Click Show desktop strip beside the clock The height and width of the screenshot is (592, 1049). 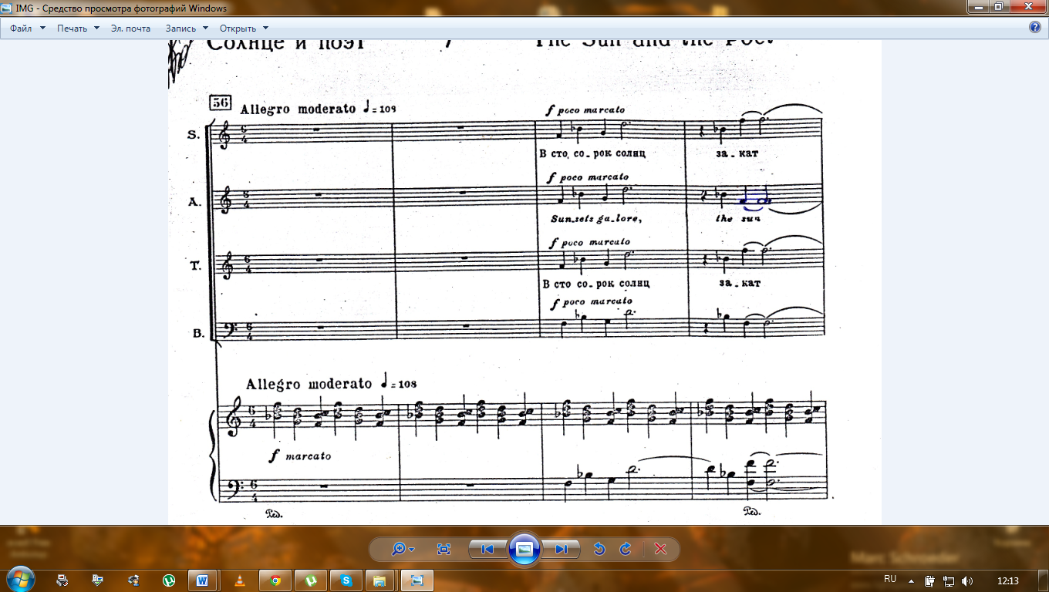[x=1043, y=580]
